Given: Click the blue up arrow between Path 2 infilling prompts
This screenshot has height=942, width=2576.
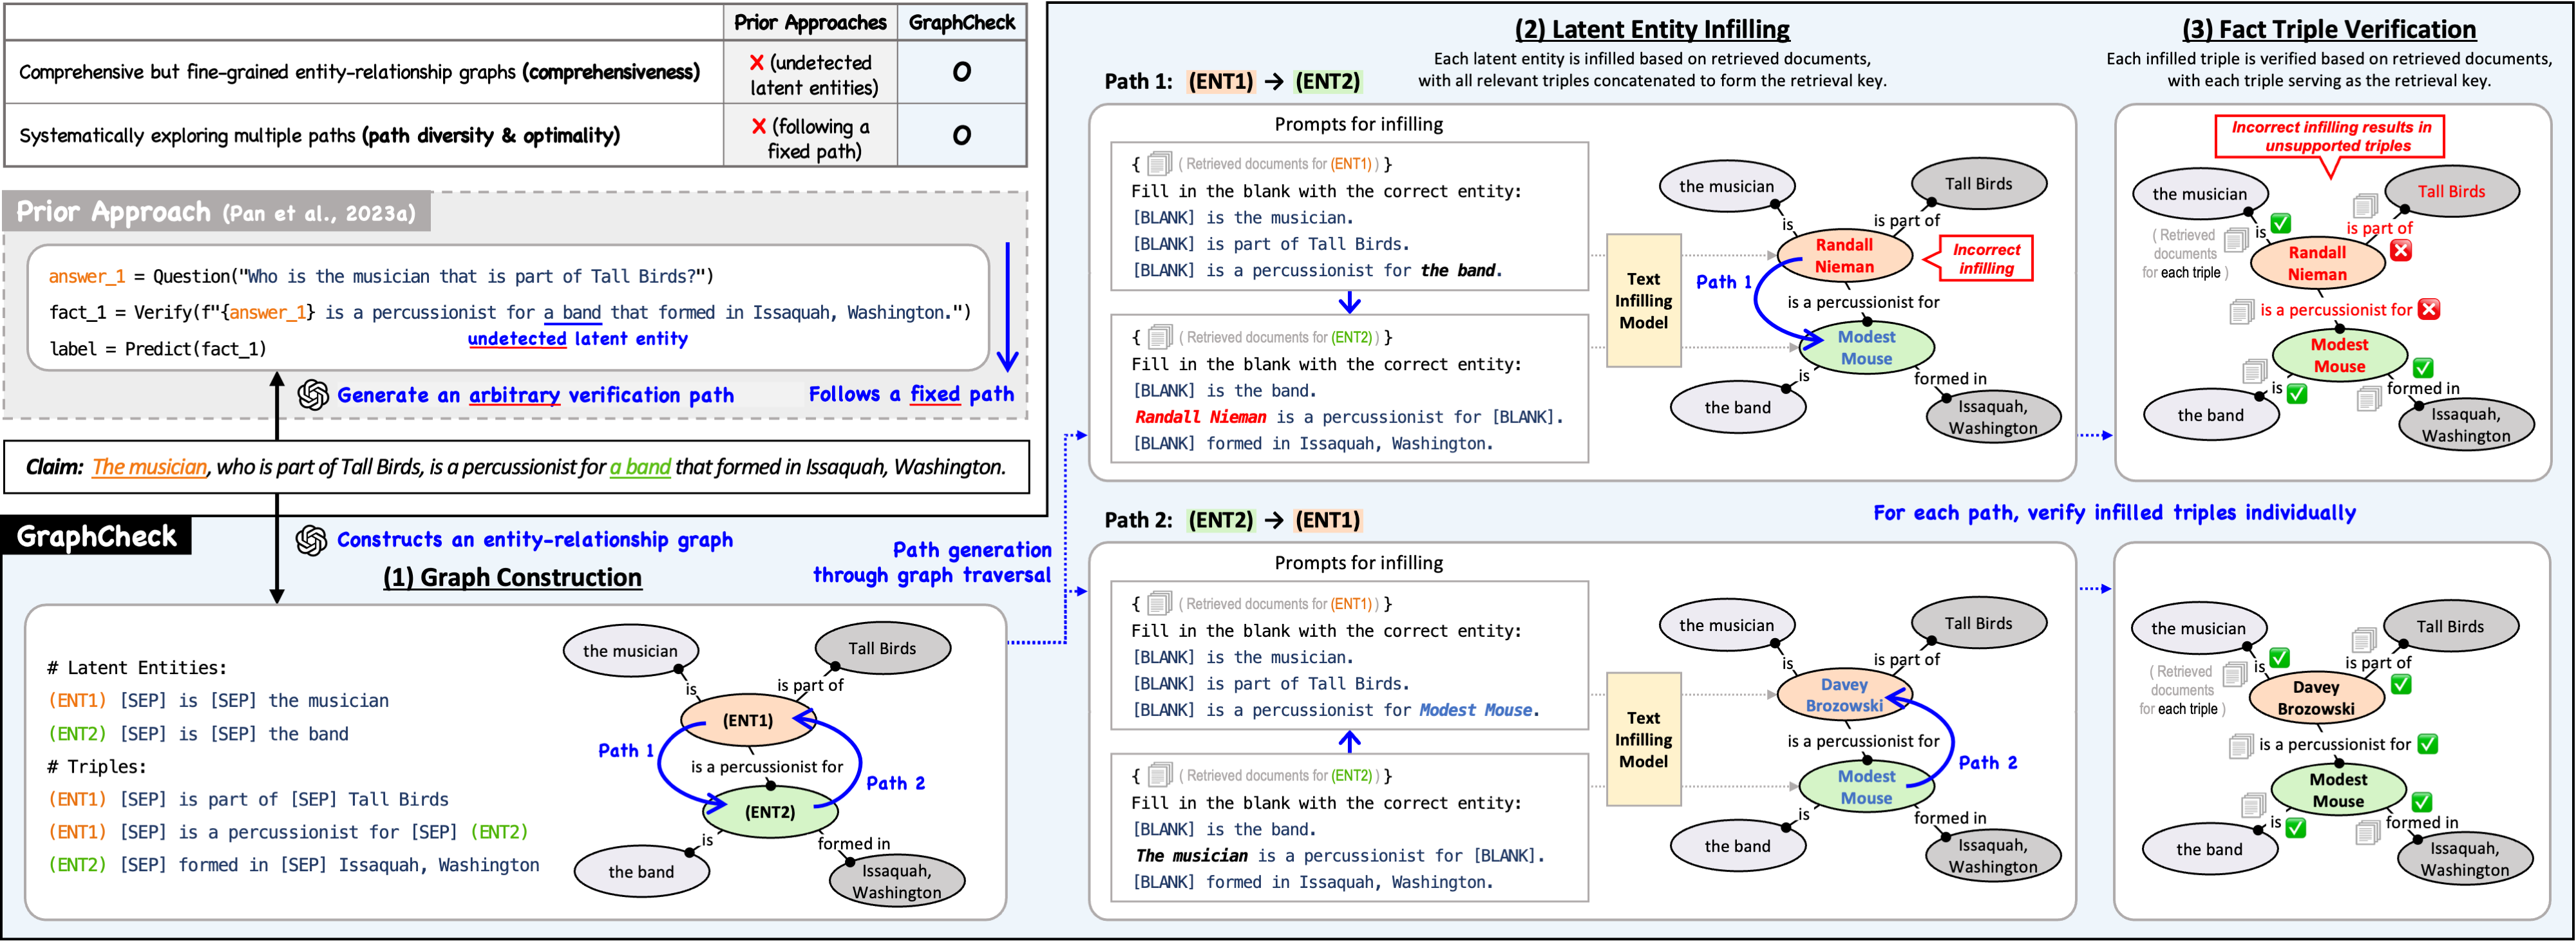Looking at the screenshot, I should pos(1350,741).
